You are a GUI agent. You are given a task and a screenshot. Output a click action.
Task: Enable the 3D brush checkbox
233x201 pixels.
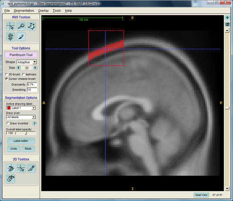click(7, 74)
